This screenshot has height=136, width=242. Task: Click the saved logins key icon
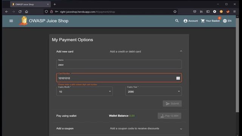coord(57,12)
